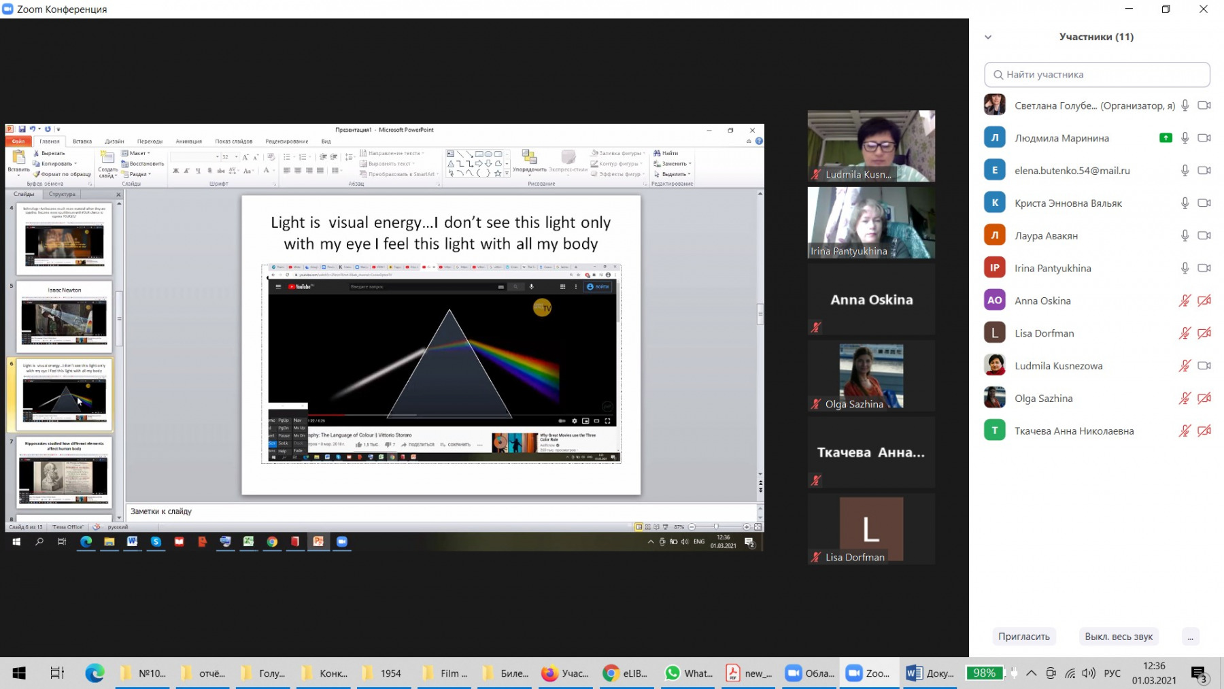Click participant row Лаура Авакян
The image size is (1224, 689).
click(x=1097, y=235)
